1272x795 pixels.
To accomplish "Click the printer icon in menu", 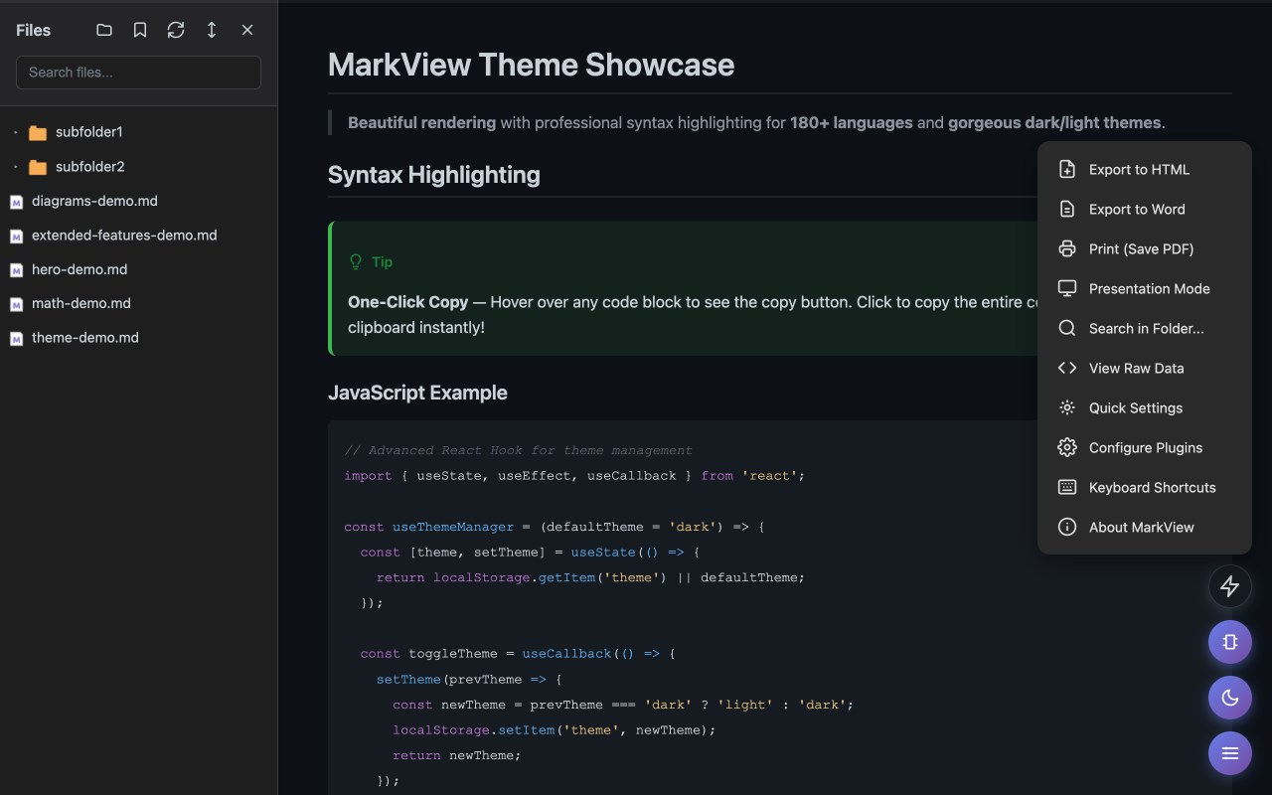I will click(x=1067, y=248).
